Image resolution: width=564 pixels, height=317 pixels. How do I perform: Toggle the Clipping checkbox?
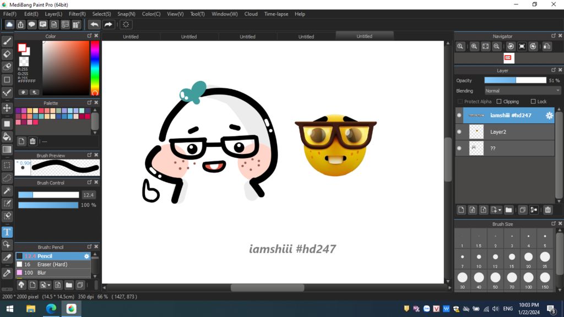tap(499, 102)
